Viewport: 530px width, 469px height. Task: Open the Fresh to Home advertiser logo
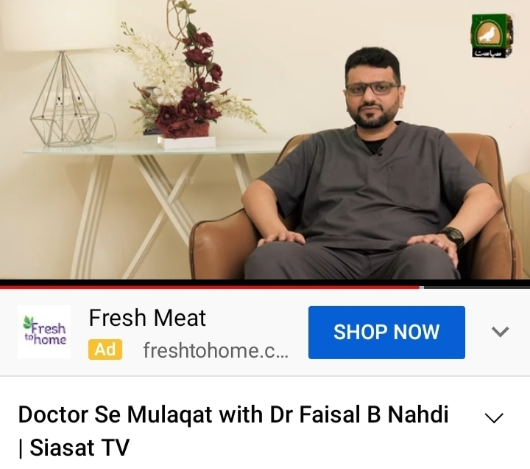(44, 332)
